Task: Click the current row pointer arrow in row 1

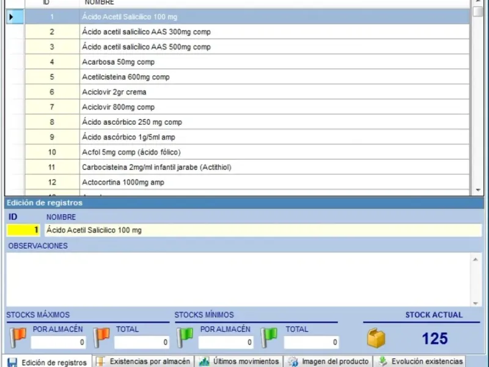Action: [12, 17]
